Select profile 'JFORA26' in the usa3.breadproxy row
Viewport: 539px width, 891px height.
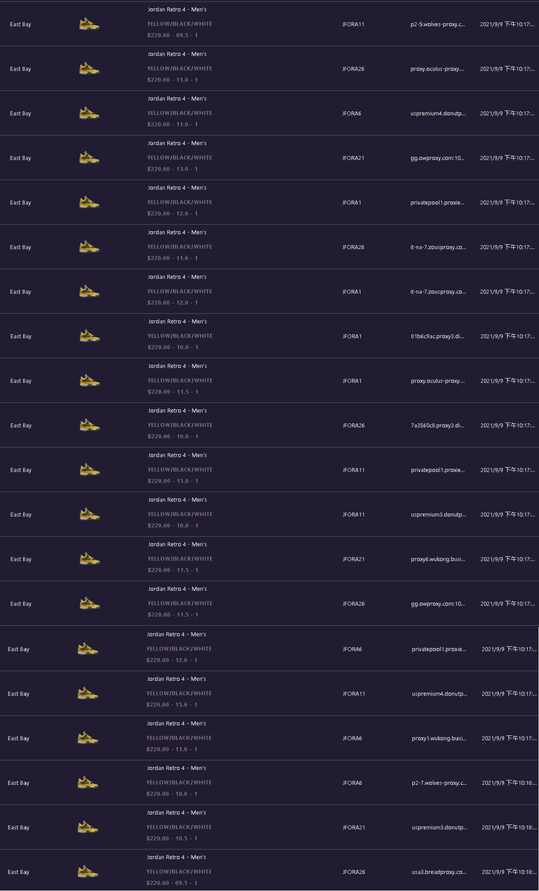(x=353, y=872)
